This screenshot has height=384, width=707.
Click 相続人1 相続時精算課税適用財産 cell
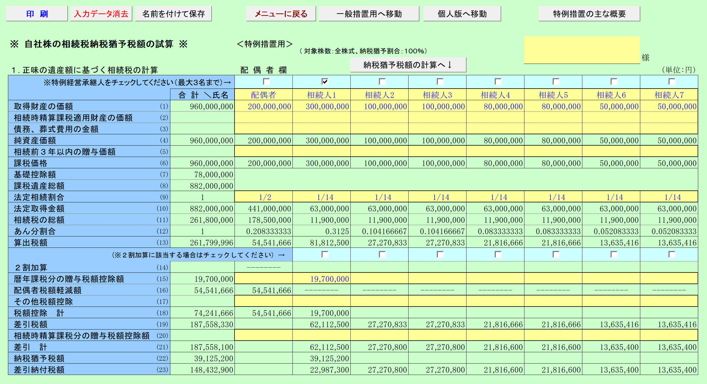(x=321, y=117)
